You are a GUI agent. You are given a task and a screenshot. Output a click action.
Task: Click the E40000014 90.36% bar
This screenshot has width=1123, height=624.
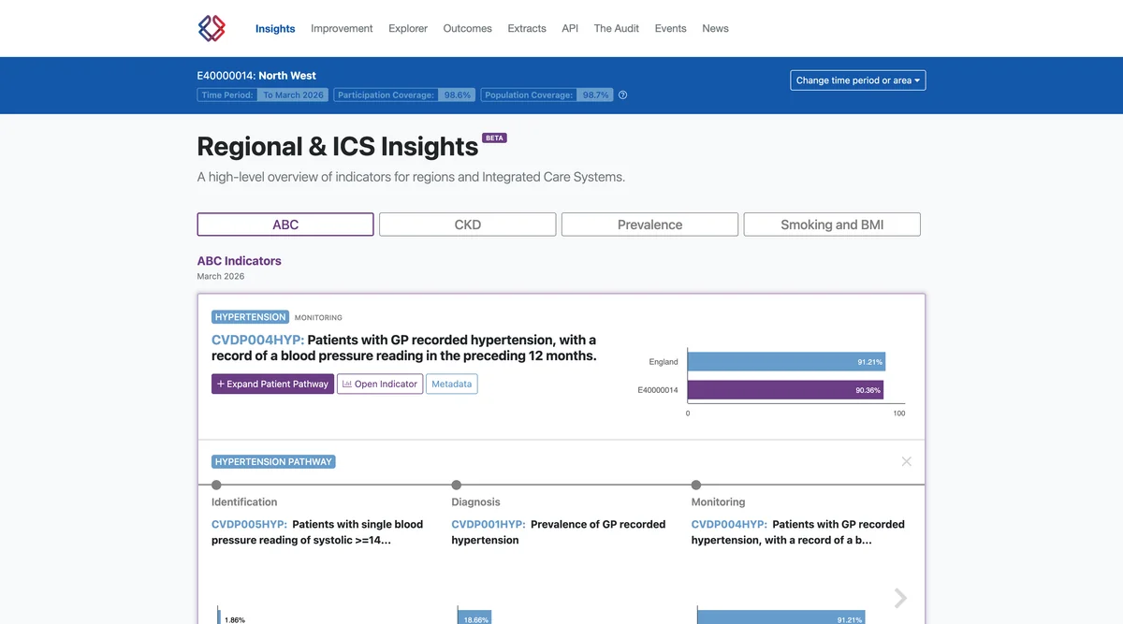(x=784, y=389)
